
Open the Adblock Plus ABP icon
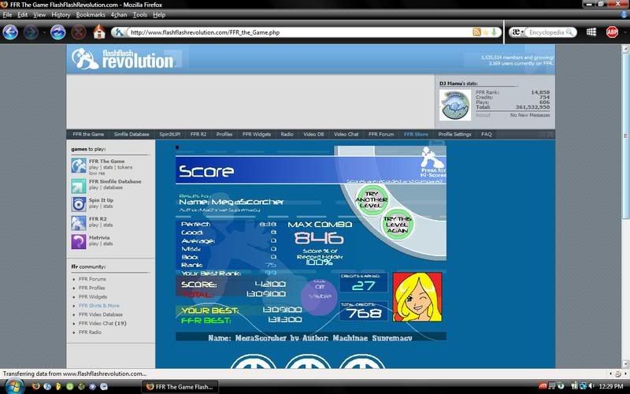coord(612,32)
